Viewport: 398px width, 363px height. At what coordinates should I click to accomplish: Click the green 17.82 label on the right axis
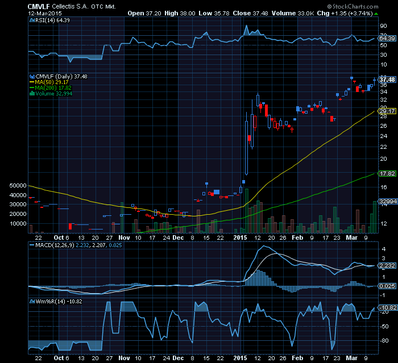point(387,173)
